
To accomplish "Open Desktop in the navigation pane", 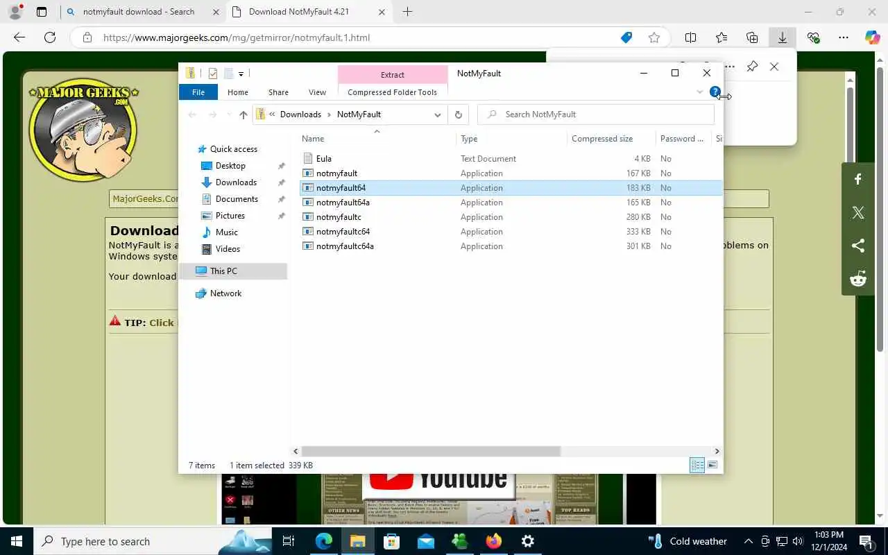I will tap(230, 166).
